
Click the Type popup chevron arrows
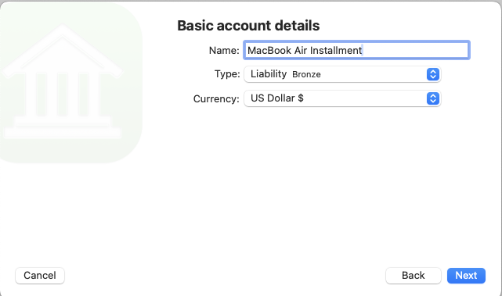point(433,74)
